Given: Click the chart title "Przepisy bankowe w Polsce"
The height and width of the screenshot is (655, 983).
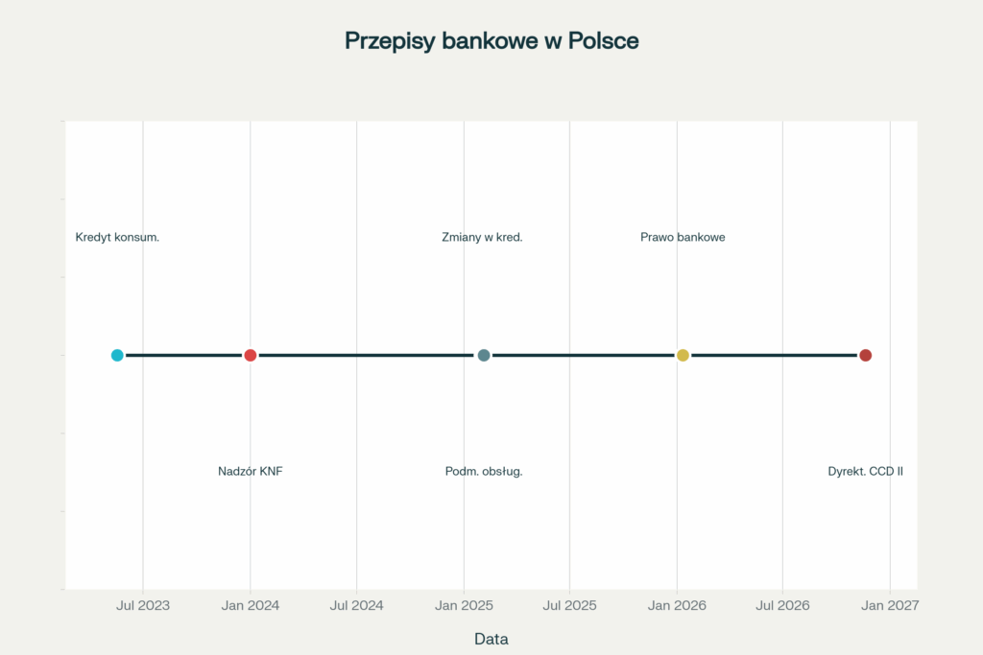Looking at the screenshot, I should pos(491,41).
